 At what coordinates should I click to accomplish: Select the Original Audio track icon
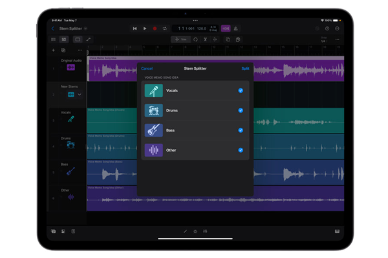(x=70, y=67)
